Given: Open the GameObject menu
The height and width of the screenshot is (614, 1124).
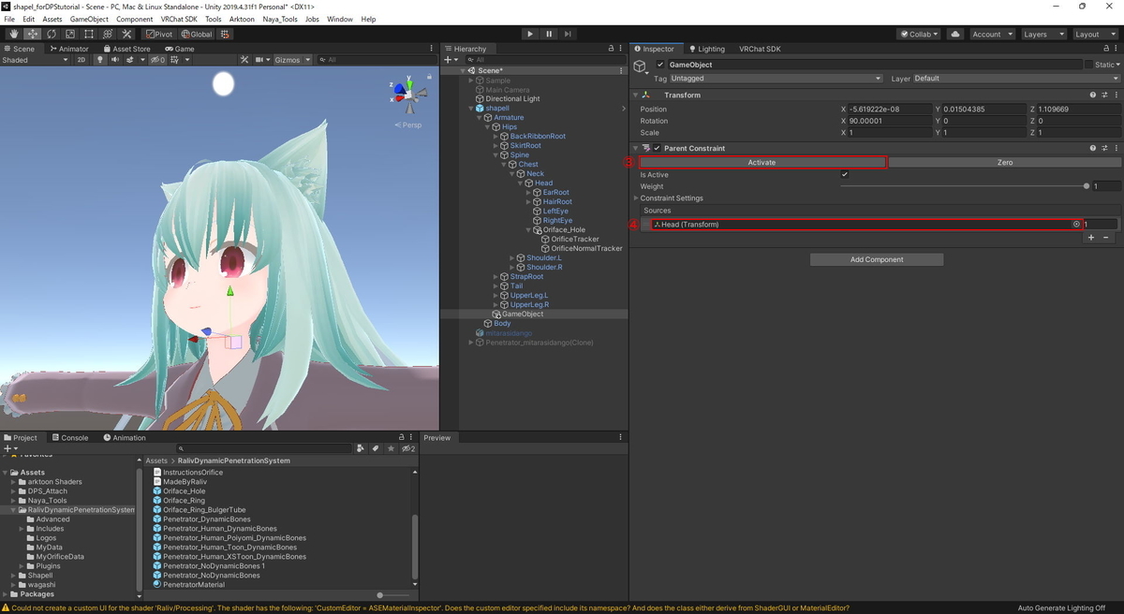Looking at the screenshot, I should pyautogui.click(x=88, y=18).
